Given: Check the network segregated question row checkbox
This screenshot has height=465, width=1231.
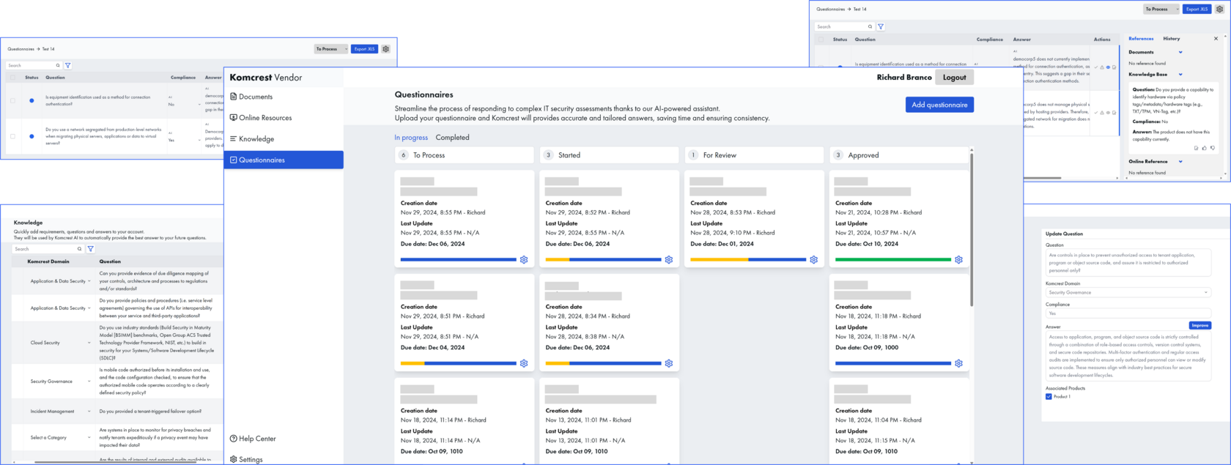Looking at the screenshot, I should (x=12, y=136).
